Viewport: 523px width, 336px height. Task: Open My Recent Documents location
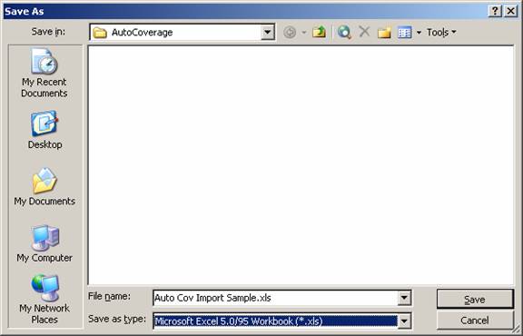point(44,73)
